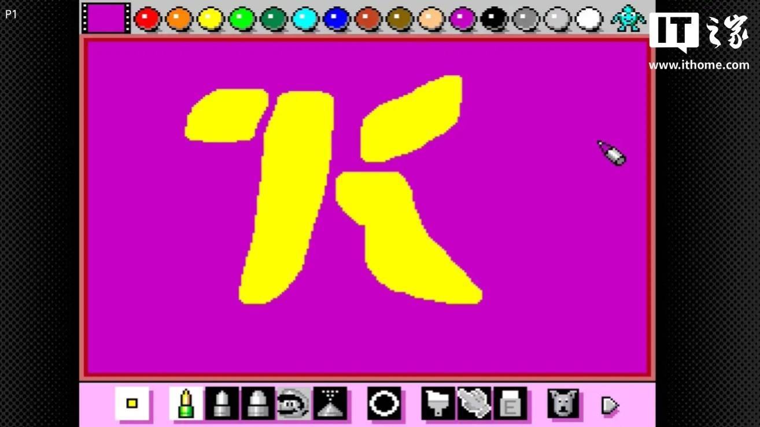This screenshot has height=427, width=760.
Task: Click the current yellow color indicator box
Action: coord(132,403)
